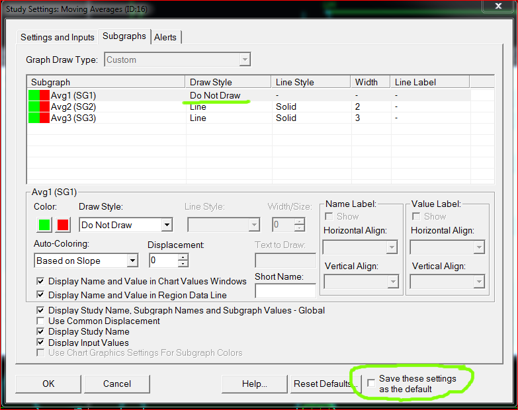Uncheck the Display Study Name checkbox
Viewport: 518px width, 410px height.
point(41,331)
